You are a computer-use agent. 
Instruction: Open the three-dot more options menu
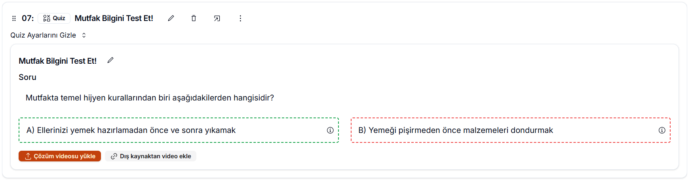tap(240, 18)
